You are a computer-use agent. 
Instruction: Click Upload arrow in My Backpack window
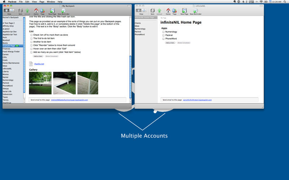pos(27,11)
